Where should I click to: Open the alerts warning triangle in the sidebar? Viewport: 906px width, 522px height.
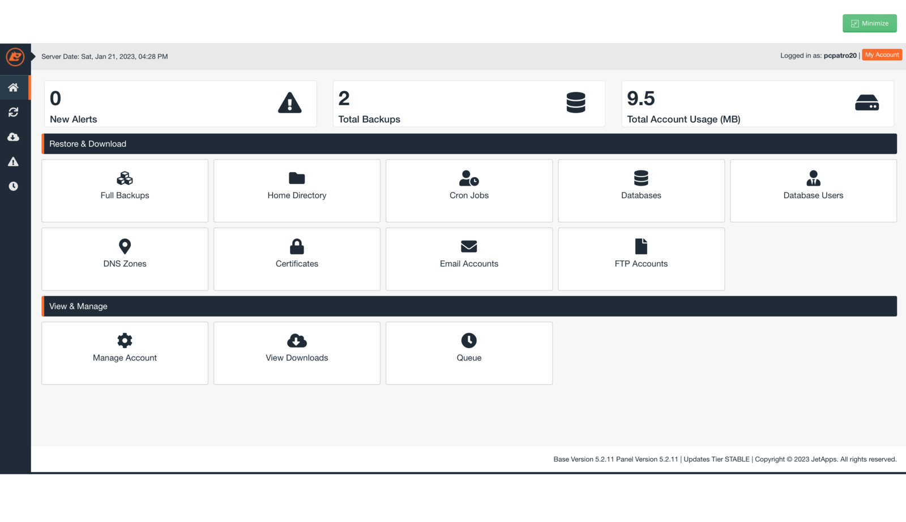[14, 162]
